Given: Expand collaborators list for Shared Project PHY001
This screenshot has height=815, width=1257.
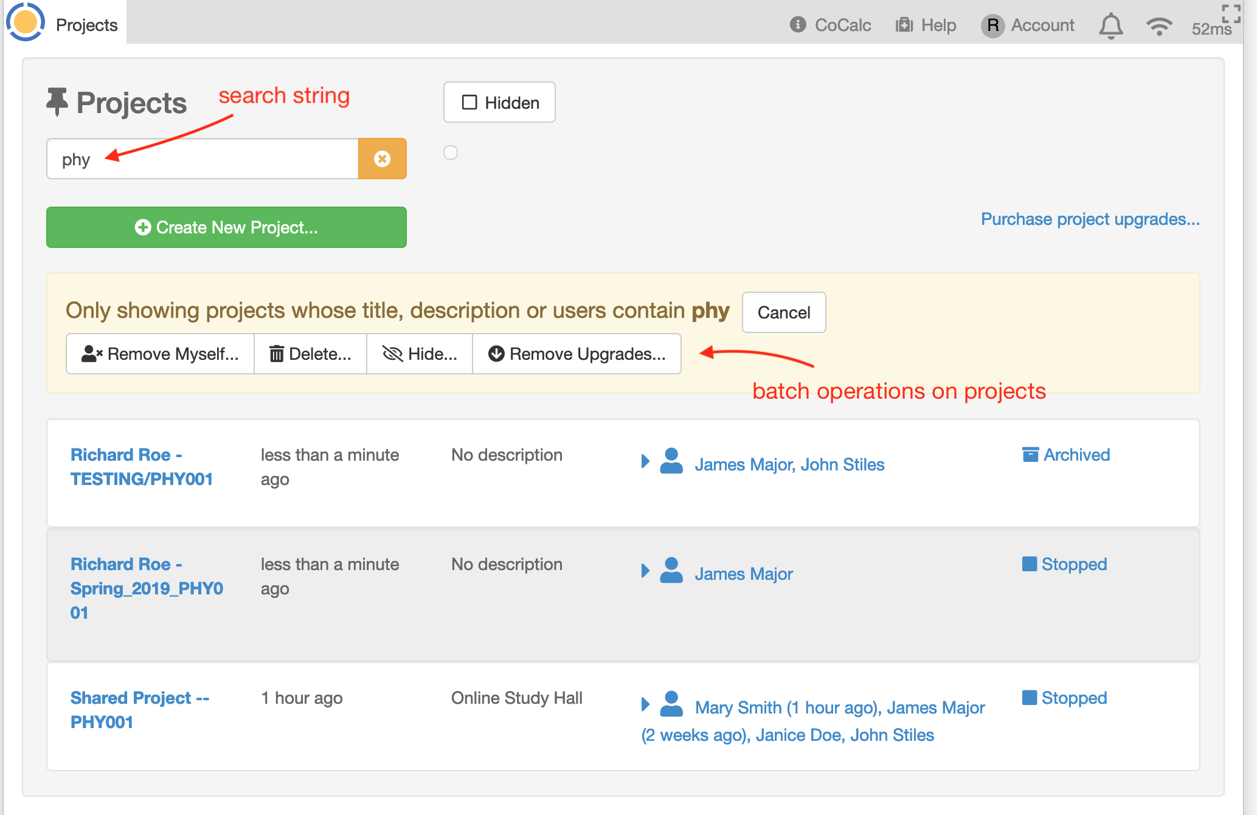Looking at the screenshot, I should 645,704.
